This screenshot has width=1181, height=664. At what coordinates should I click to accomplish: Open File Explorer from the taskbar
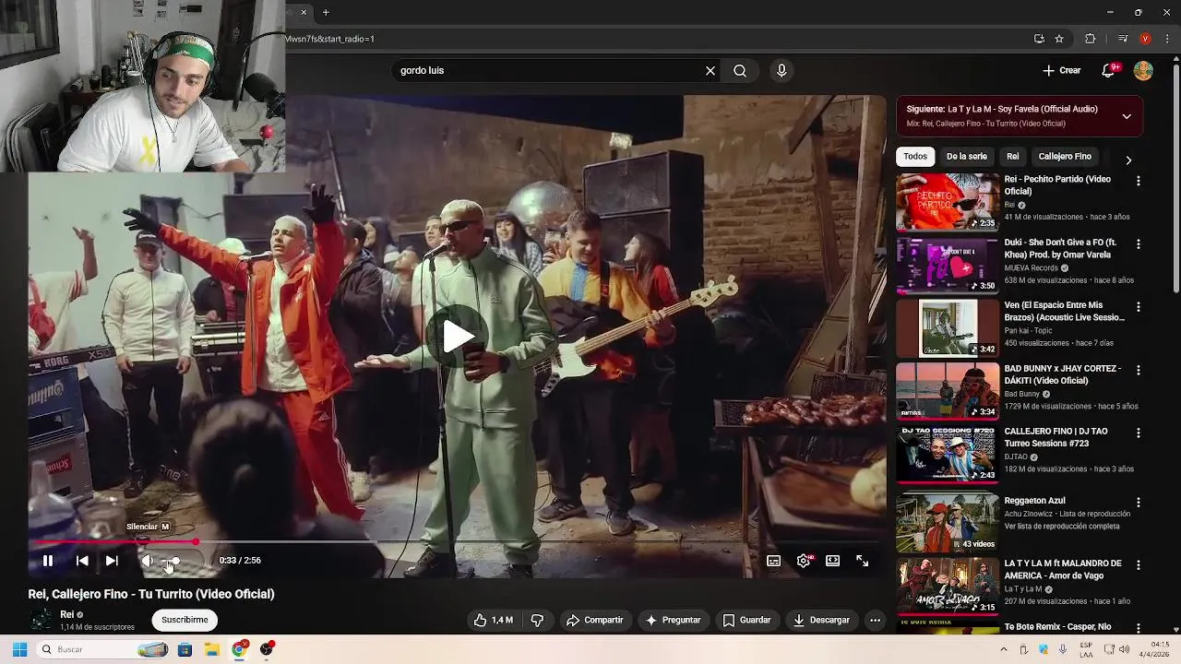[211, 649]
